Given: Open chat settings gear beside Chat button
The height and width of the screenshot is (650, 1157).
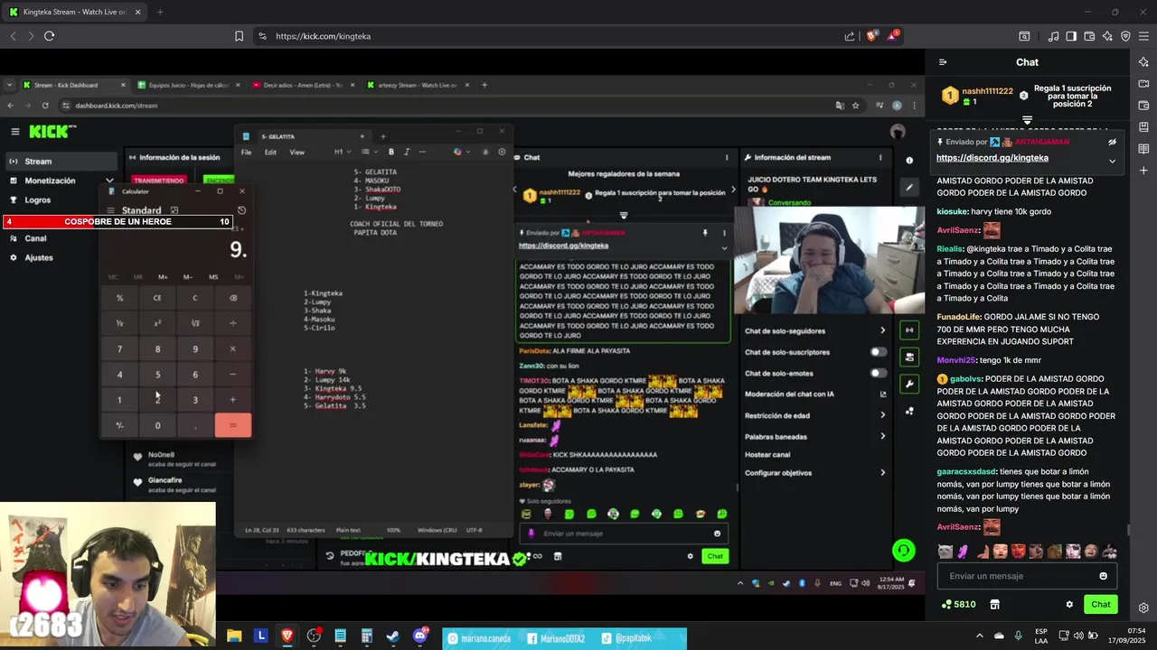Looking at the screenshot, I should click(1069, 604).
